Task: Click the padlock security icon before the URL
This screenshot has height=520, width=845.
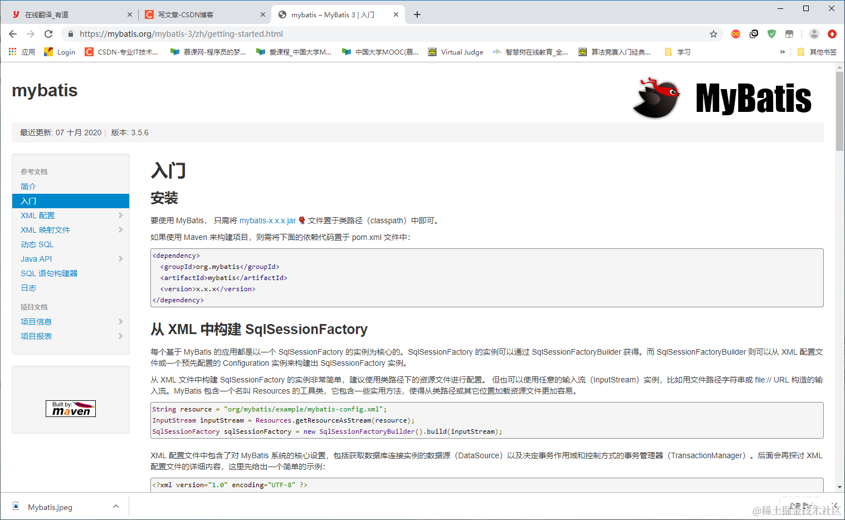Action: tap(70, 34)
